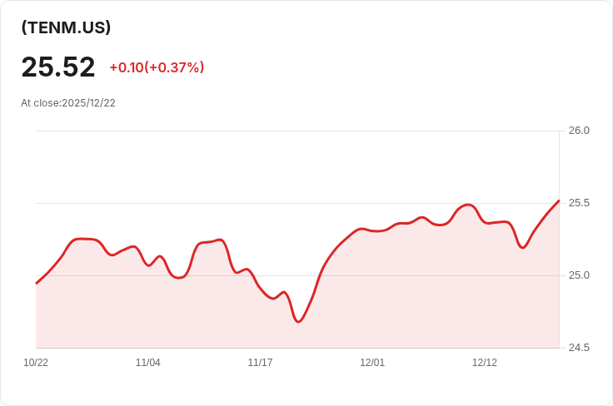This screenshot has width=613, height=406.
Task: Click the +0.10(+0.37%) price change text
Action: coord(157,67)
